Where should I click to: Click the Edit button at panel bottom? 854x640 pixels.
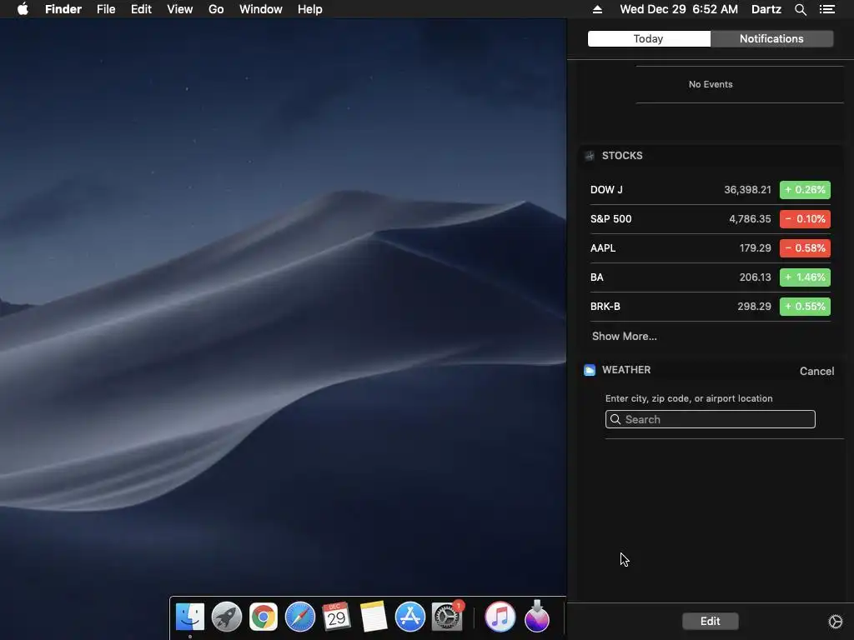click(711, 621)
